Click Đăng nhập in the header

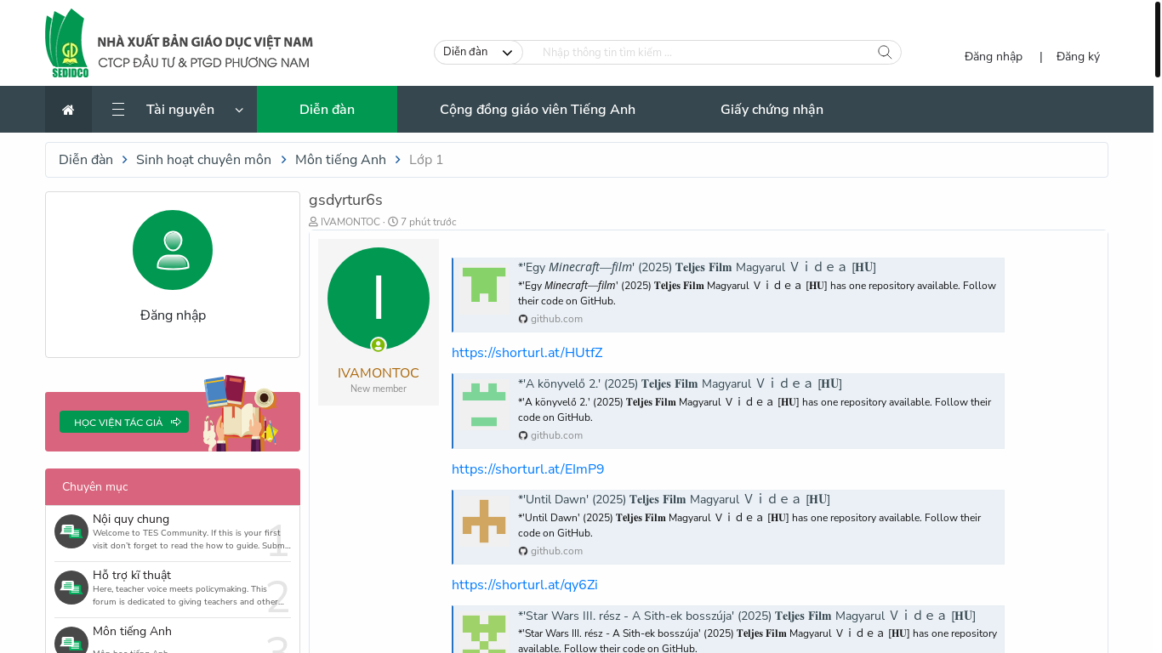click(x=994, y=56)
